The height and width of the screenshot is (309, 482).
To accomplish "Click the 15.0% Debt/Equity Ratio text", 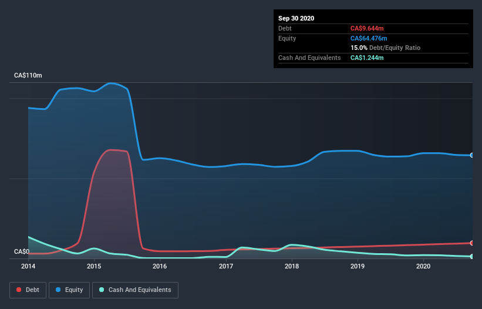I will [386, 48].
